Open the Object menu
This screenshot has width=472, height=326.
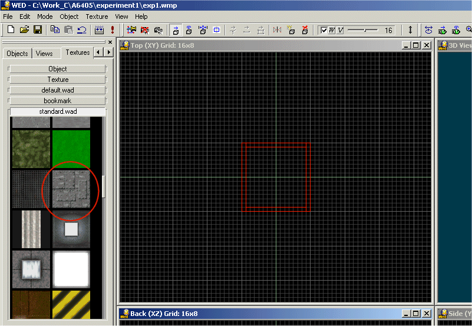pos(69,17)
